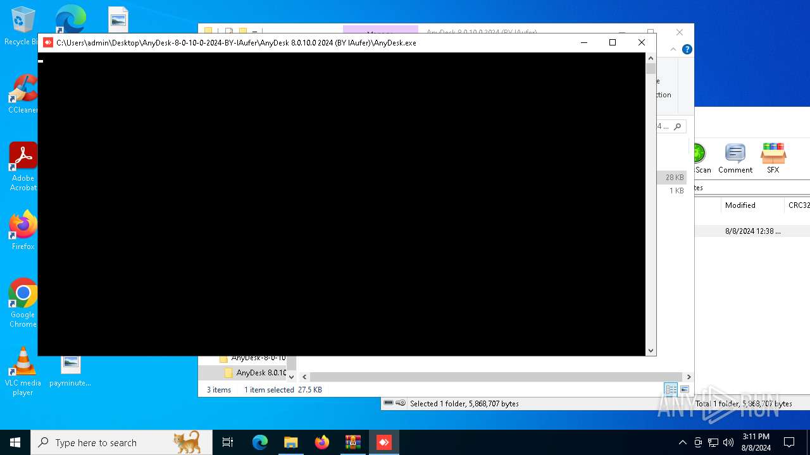This screenshot has width=810, height=455.
Task: Switch to WinRAR on the taskbar
Action: coord(353,442)
